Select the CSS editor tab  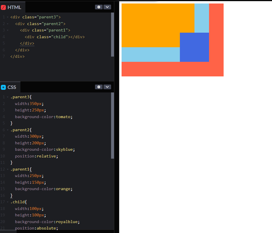coord(10,87)
